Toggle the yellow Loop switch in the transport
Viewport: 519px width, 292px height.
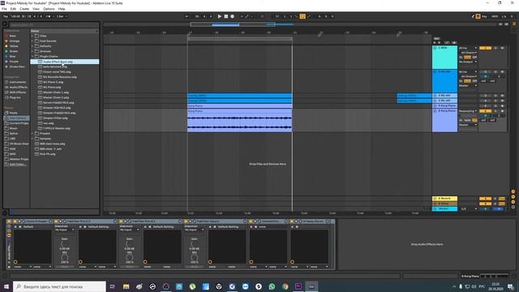[302, 16]
